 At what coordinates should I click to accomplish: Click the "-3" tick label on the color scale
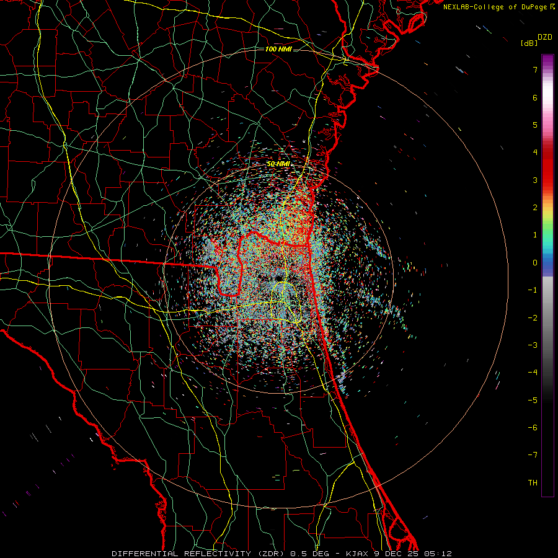[533, 345]
